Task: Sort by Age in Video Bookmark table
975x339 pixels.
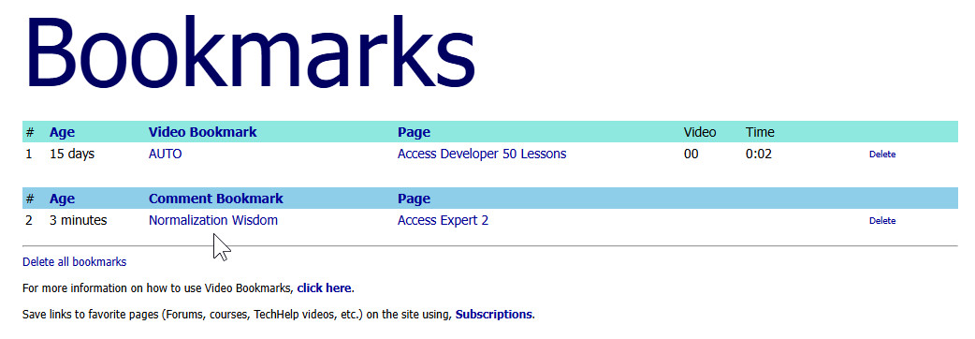Action: [x=62, y=132]
